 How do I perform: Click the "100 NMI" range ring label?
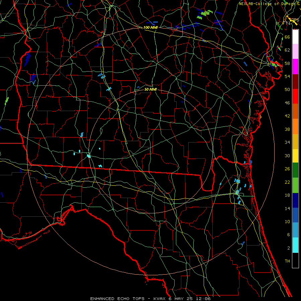click(x=150, y=27)
